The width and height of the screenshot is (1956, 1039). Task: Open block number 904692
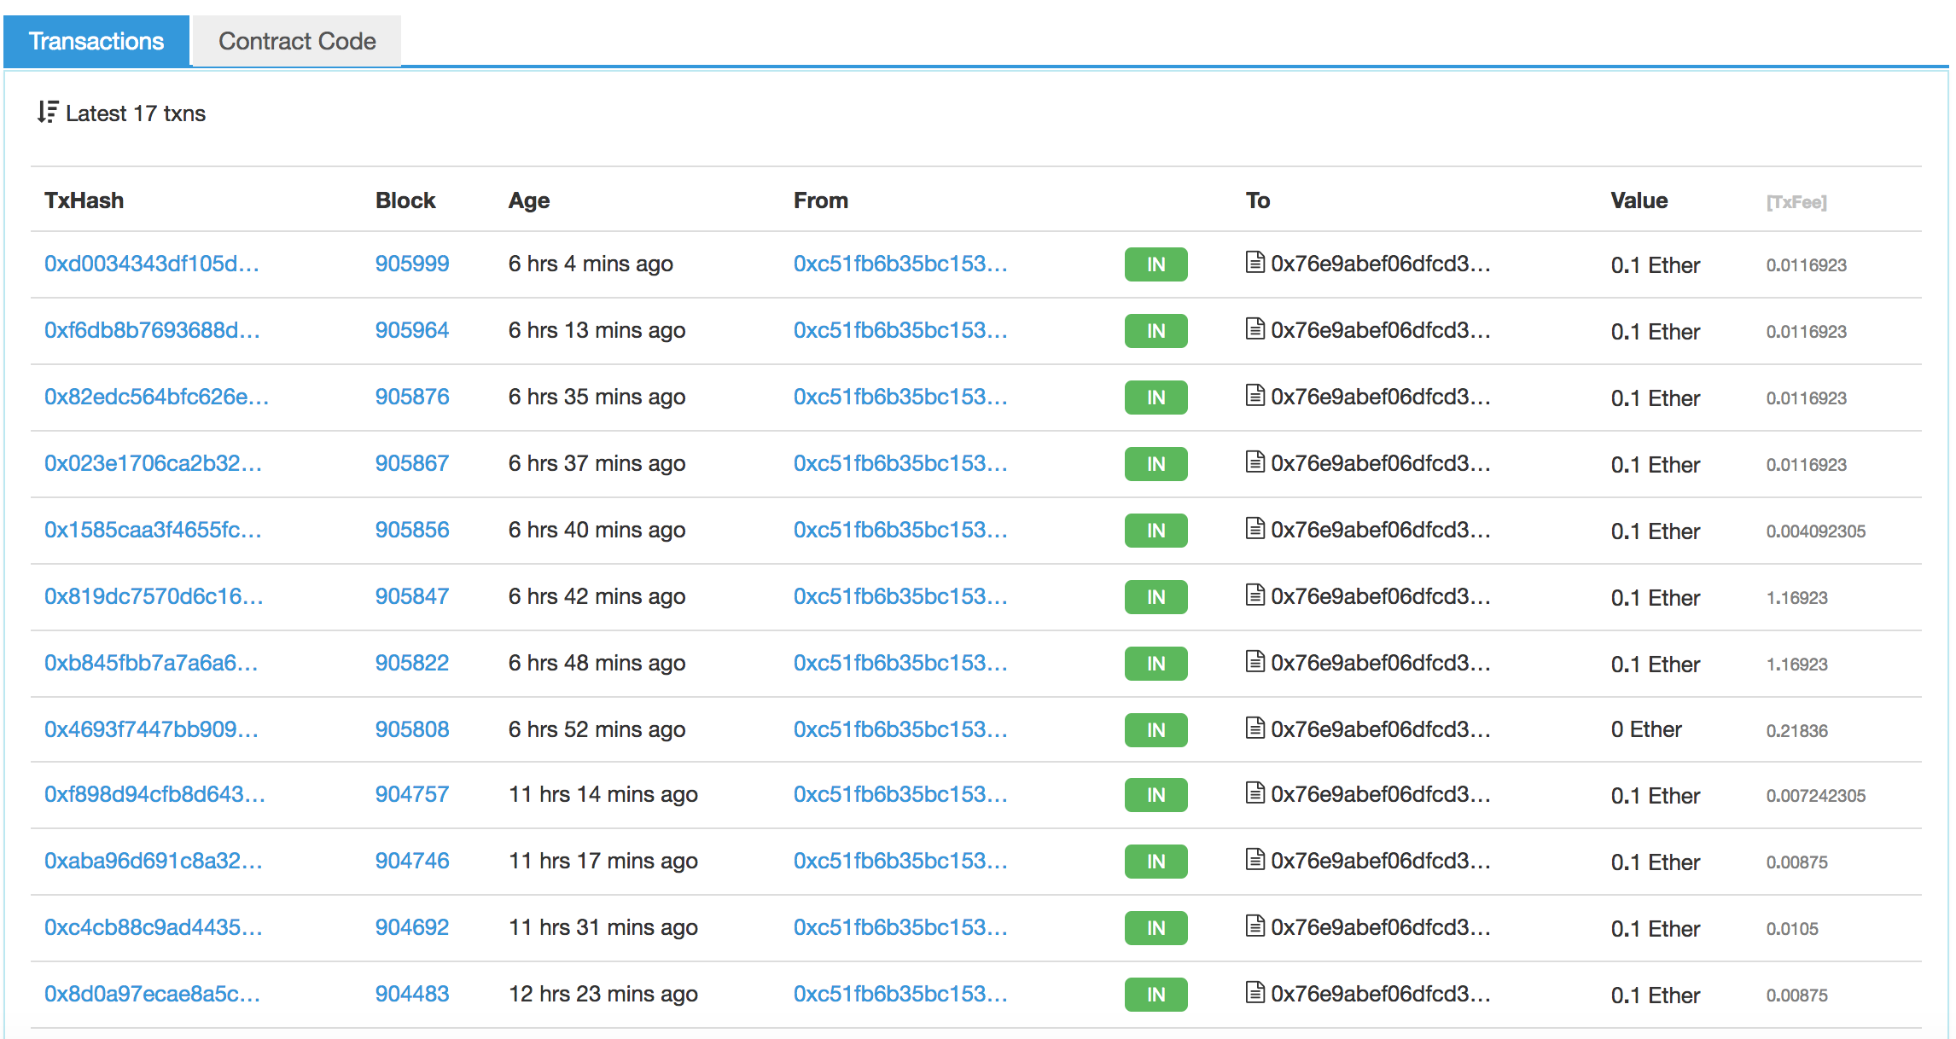(411, 927)
